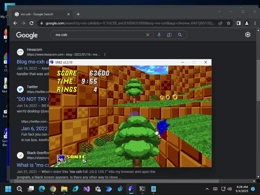The image size is (260, 195).
Task: Search by image with camera icon
Action: click(169, 35)
